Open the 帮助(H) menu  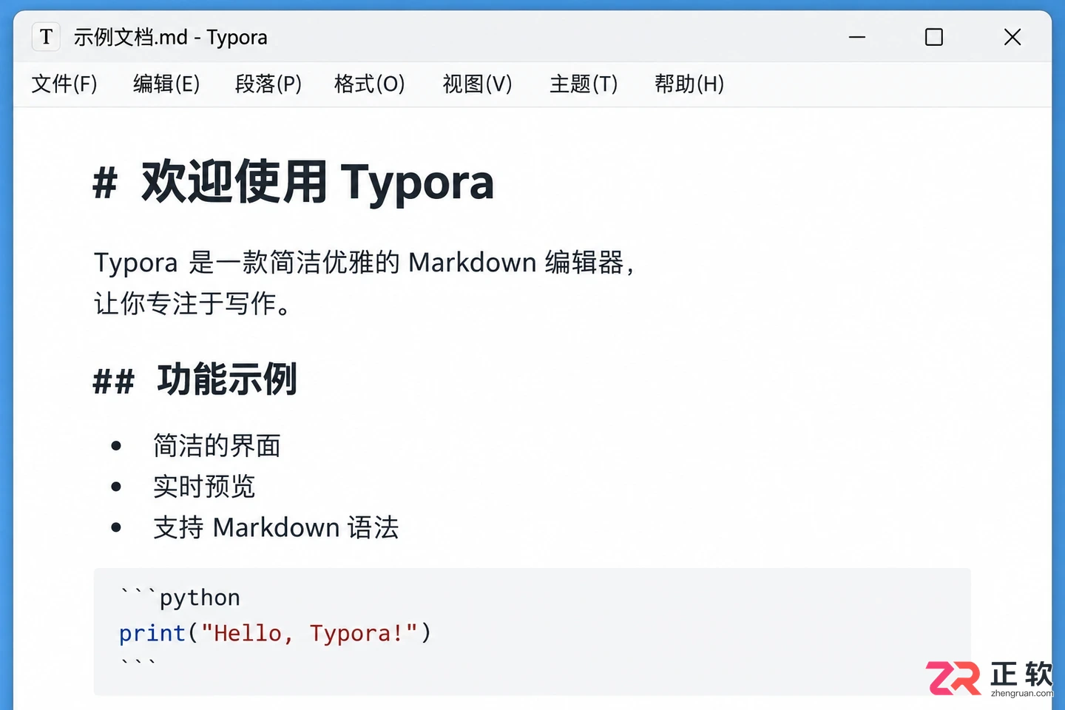tap(689, 84)
